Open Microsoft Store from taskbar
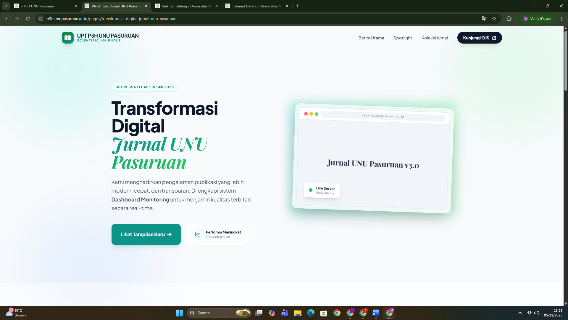568x320 pixels. 324,313
